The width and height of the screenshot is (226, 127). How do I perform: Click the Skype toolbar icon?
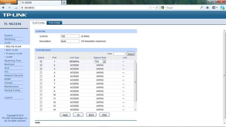point(222,8)
